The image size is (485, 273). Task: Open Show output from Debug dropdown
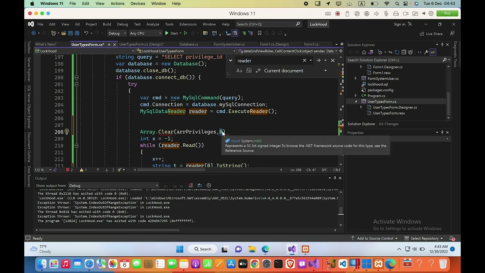pos(114,186)
